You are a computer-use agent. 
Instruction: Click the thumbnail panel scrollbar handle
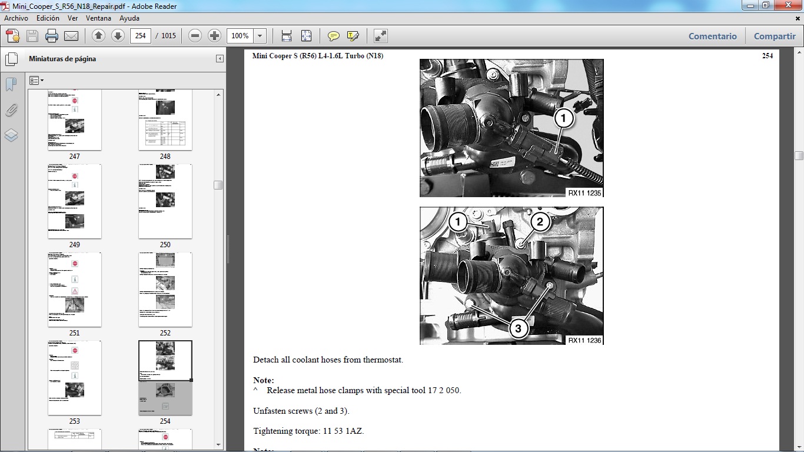pos(218,185)
